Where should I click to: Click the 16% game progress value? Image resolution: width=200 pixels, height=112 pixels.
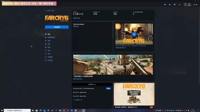coord(95,14)
